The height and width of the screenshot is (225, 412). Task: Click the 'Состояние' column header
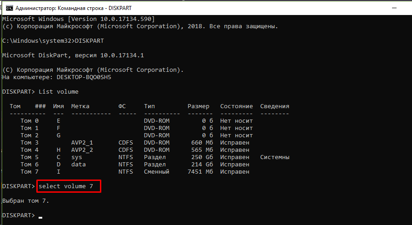(236, 106)
